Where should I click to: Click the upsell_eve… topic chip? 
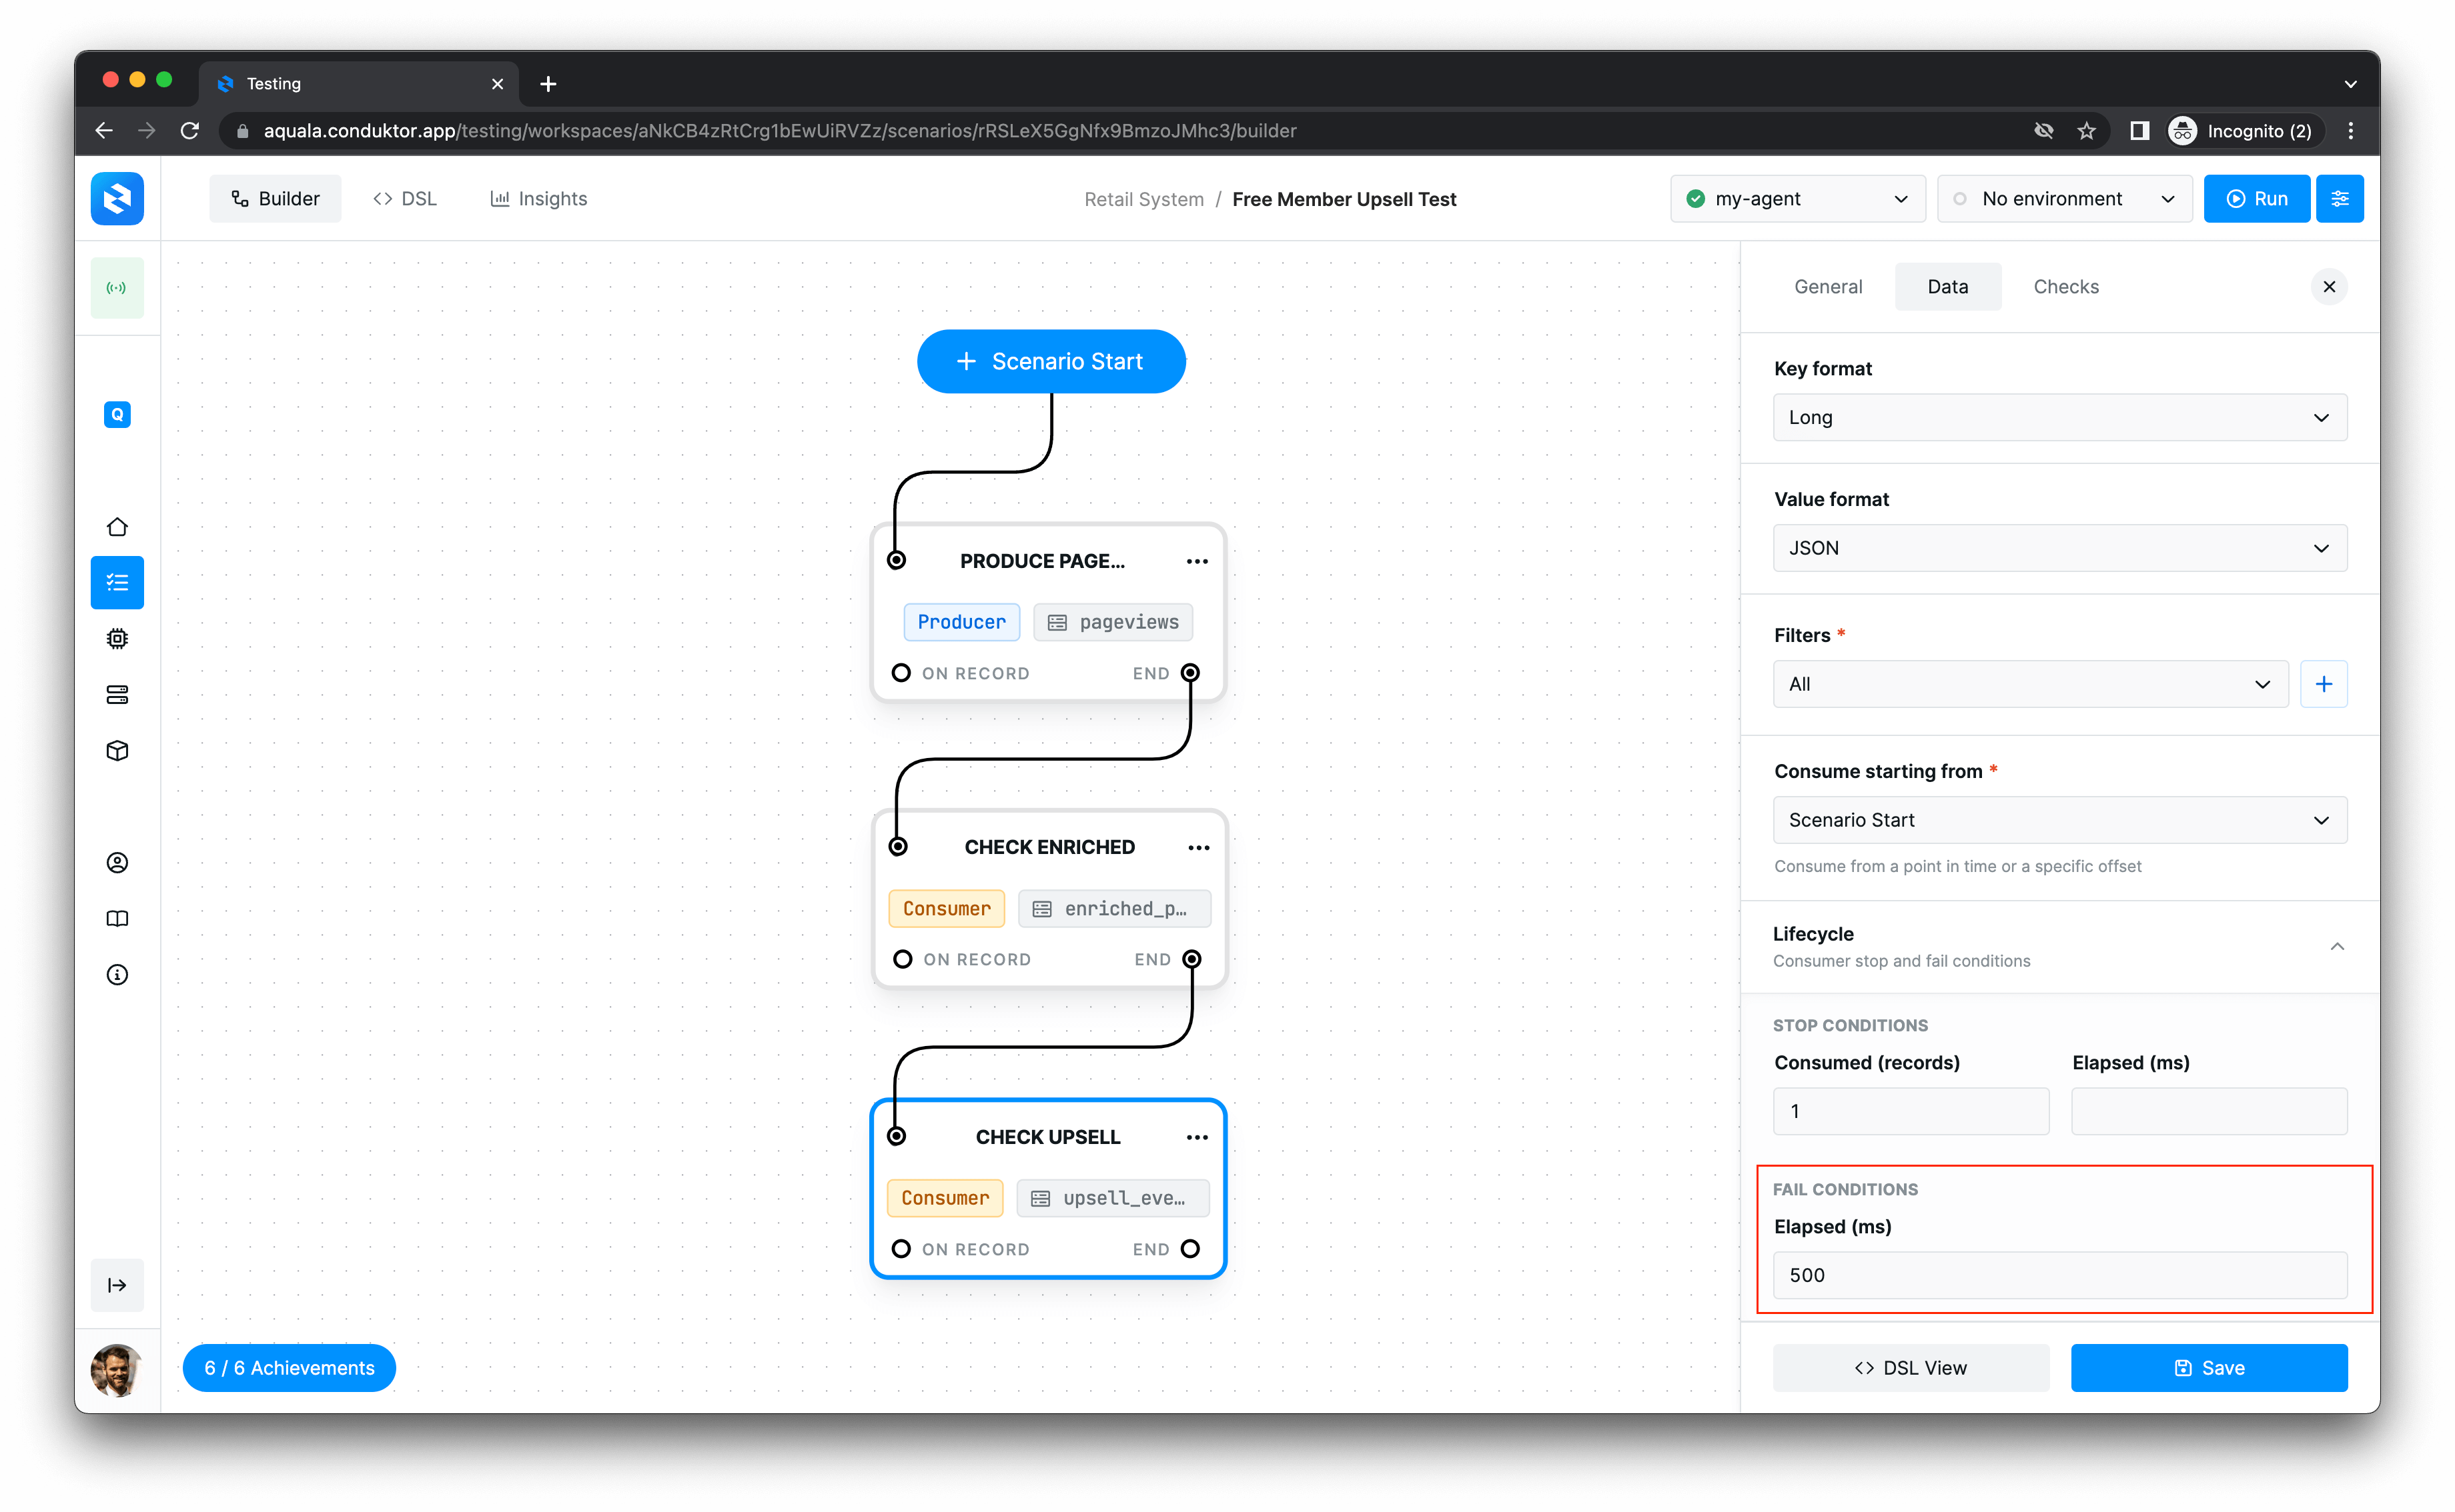click(x=1113, y=1198)
